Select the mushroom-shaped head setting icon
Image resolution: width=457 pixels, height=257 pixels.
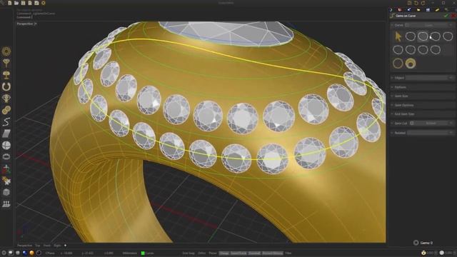pos(6,74)
